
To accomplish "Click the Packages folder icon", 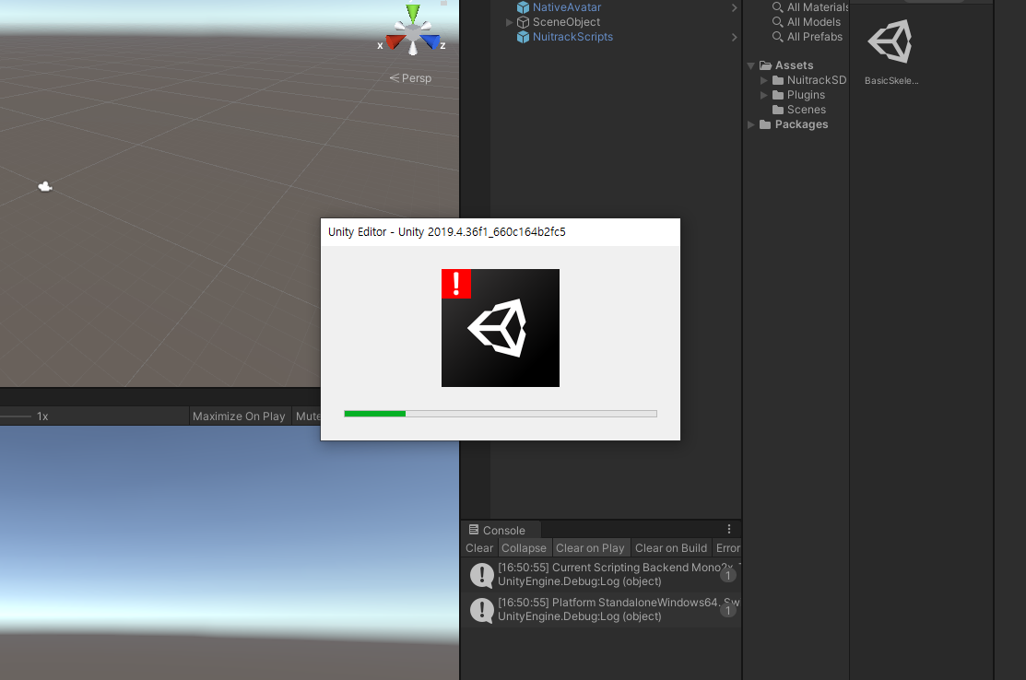I will click(x=765, y=124).
